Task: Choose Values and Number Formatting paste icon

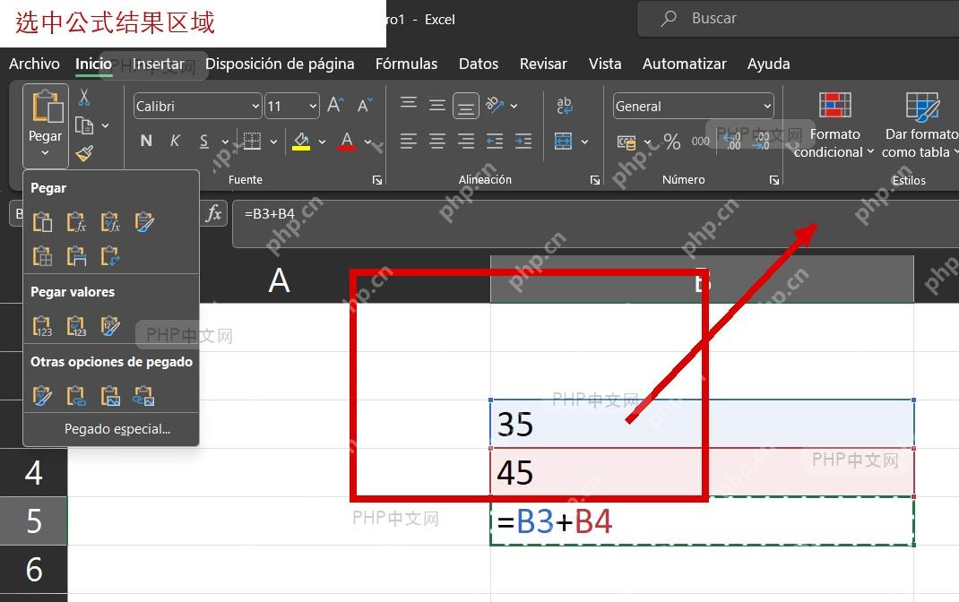Action: pos(76,326)
